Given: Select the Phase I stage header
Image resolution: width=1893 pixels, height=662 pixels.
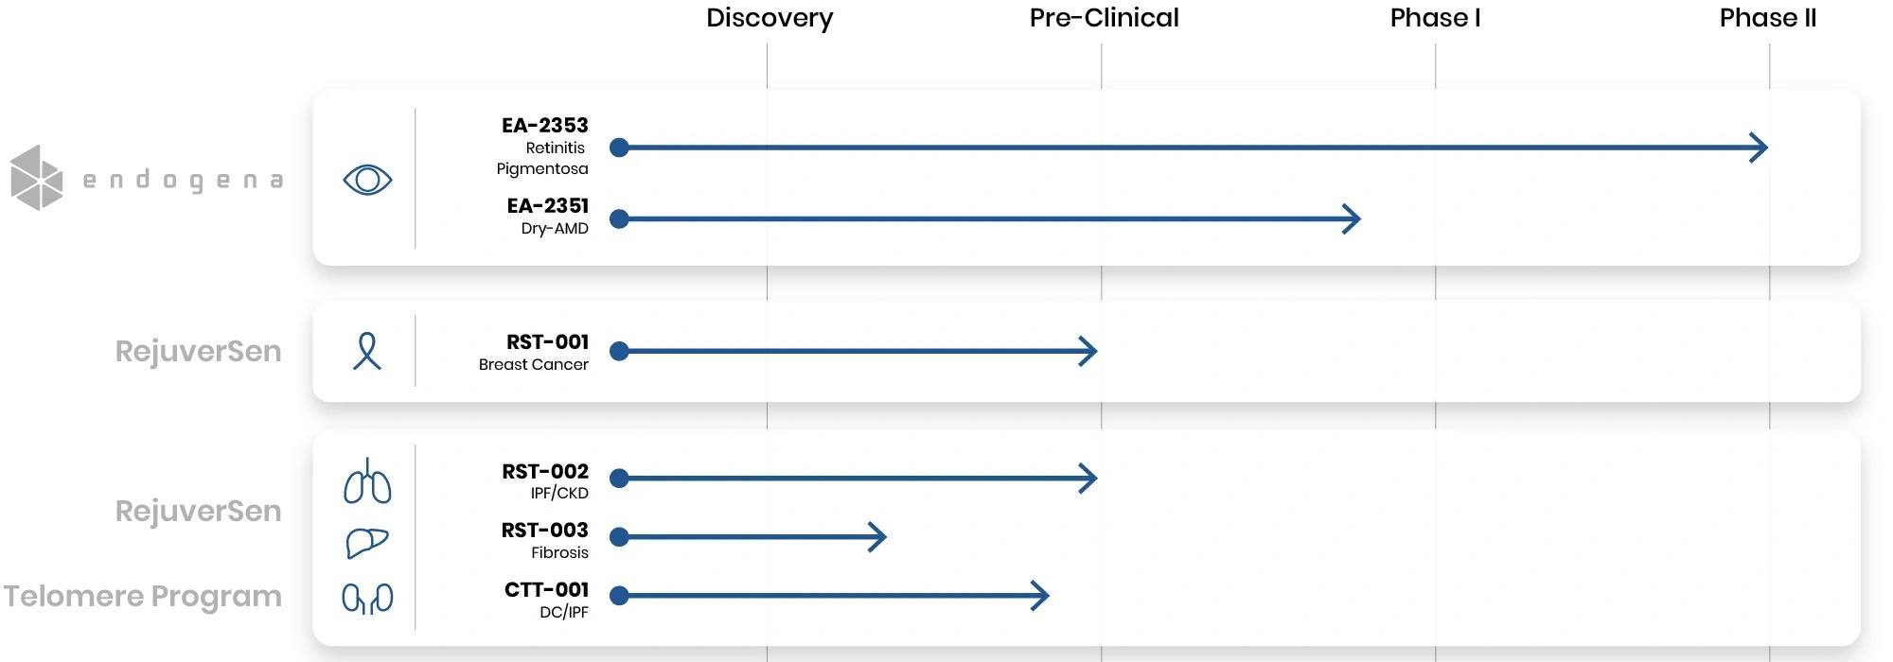Looking at the screenshot, I should [1435, 18].
